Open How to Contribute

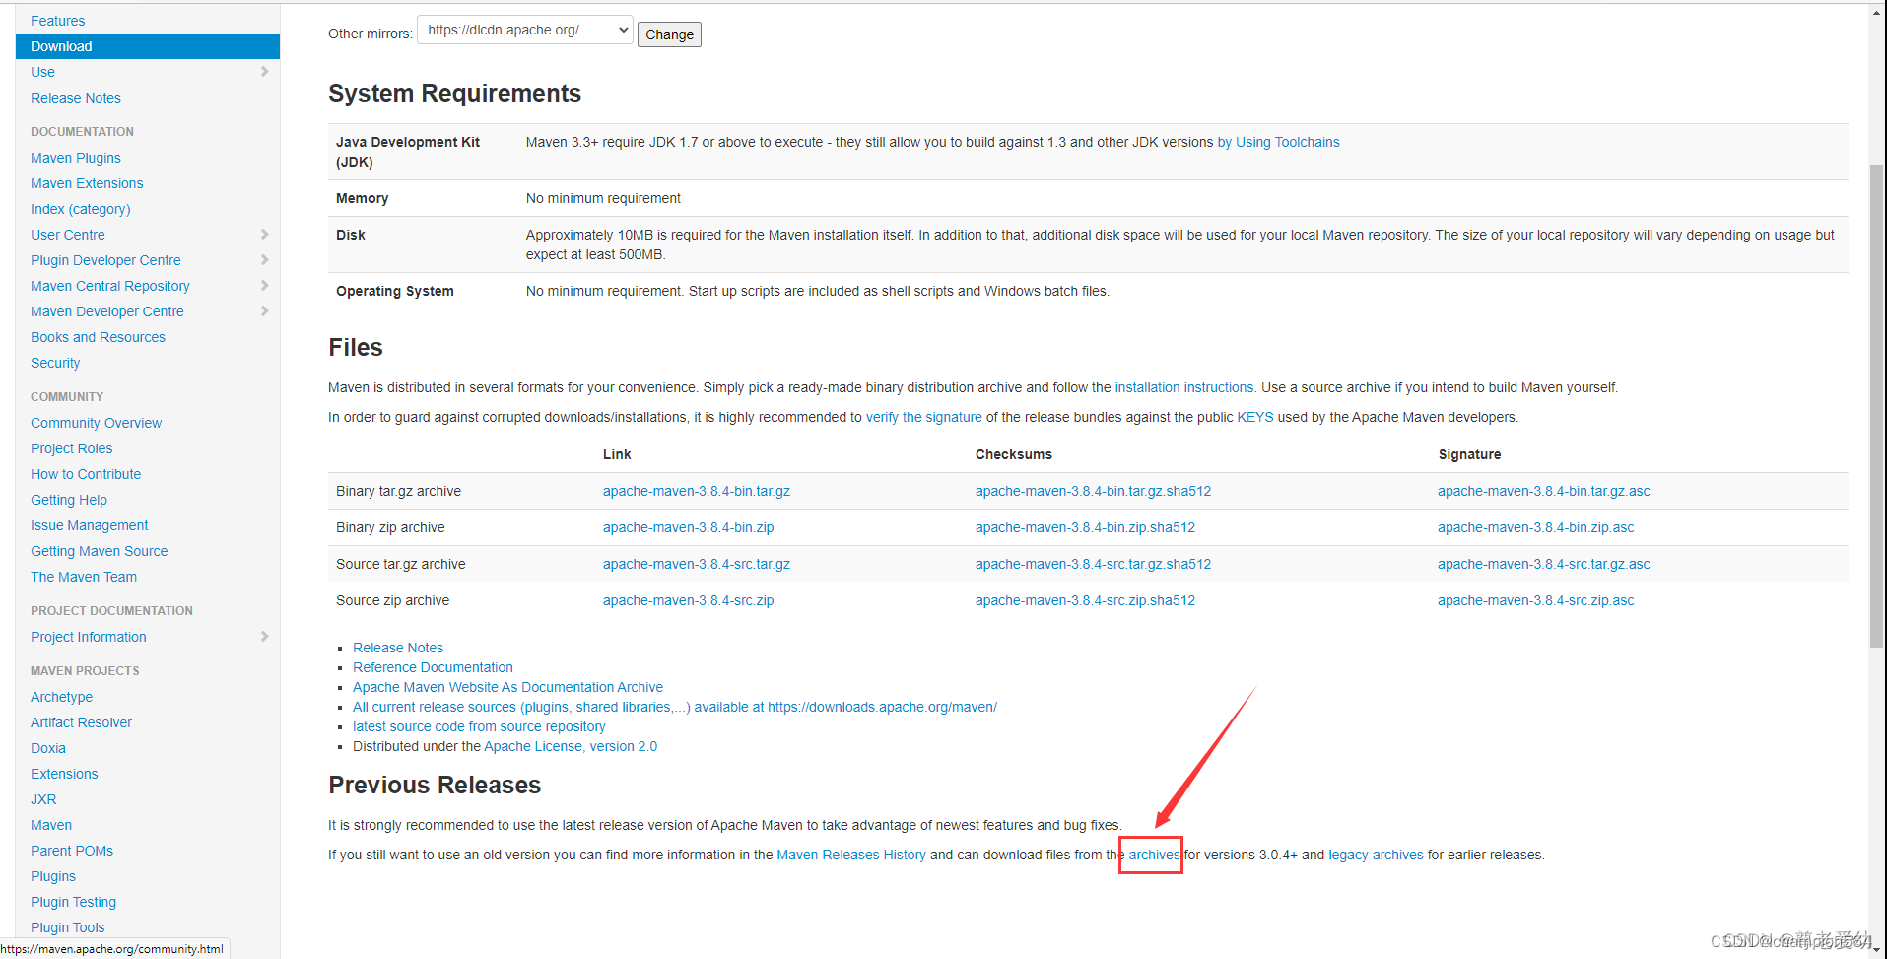[x=86, y=474]
